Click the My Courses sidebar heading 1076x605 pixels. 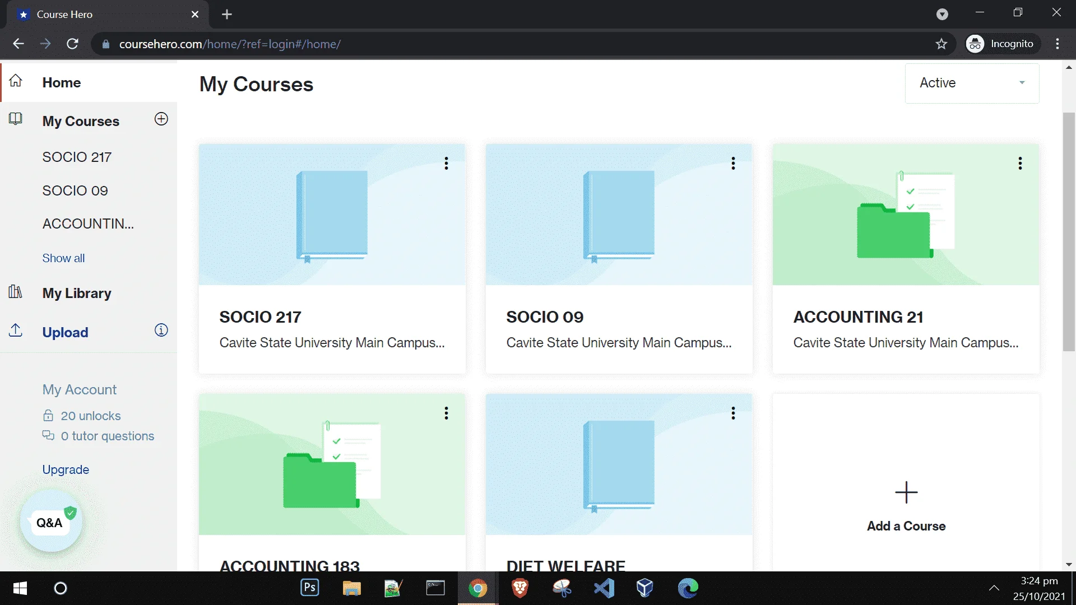[81, 121]
